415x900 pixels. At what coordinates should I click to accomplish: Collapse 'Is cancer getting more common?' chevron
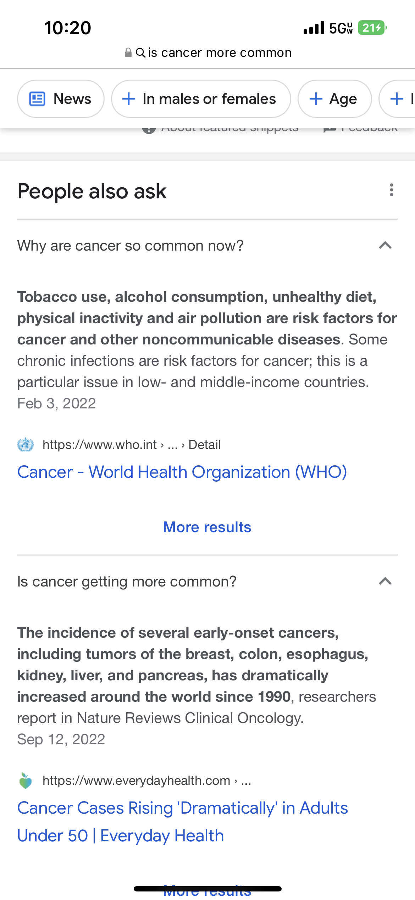pyautogui.click(x=385, y=581)
